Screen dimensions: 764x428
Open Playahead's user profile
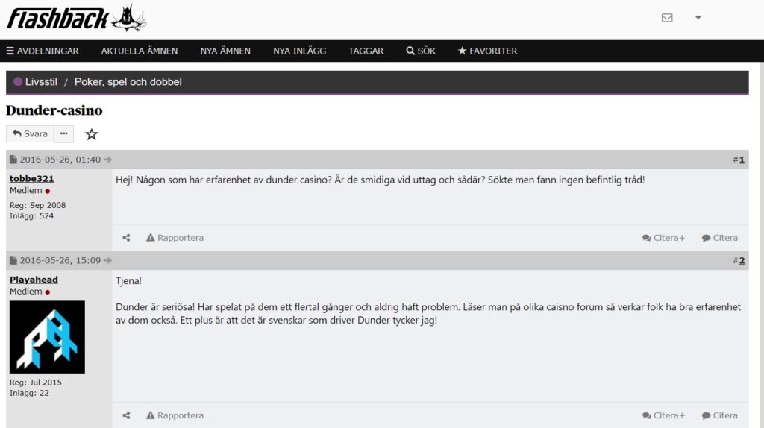(x=34, y=280)
